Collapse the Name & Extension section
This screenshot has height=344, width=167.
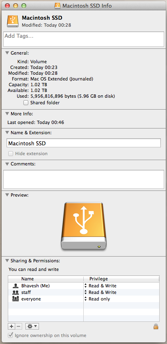[7, 133]
